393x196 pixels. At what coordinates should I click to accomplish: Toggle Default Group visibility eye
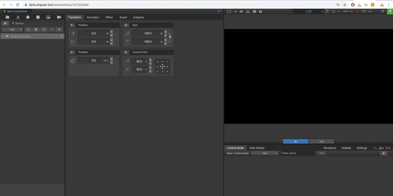coord(61,36)
